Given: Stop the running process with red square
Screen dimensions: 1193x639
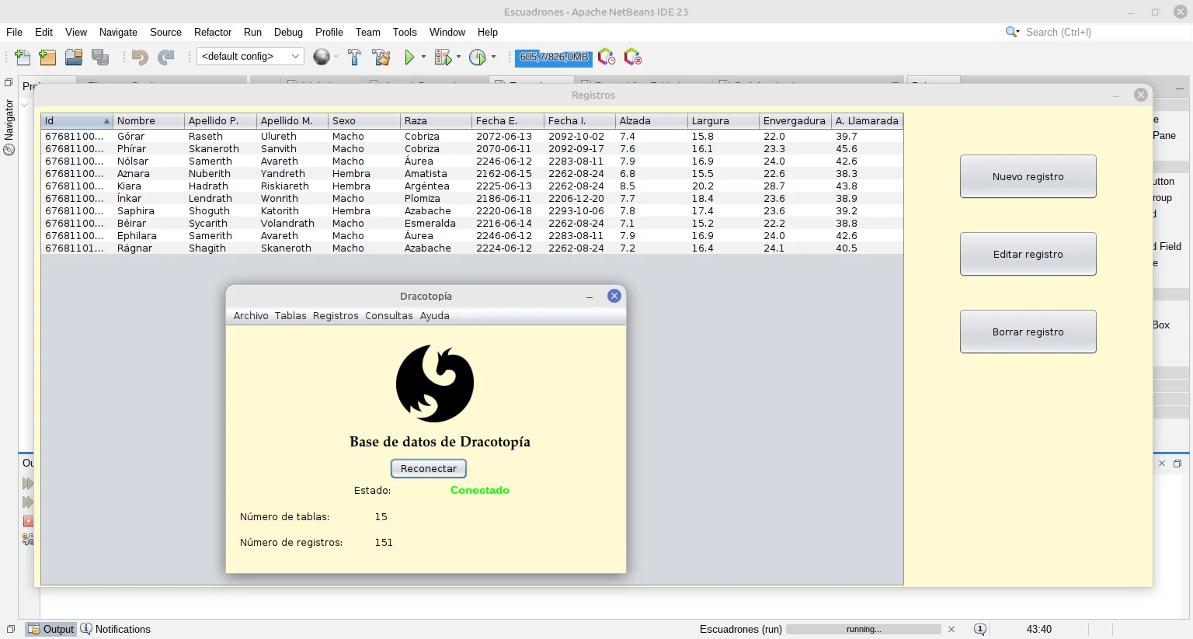Looking at the screenshot, I should (29, 521).
